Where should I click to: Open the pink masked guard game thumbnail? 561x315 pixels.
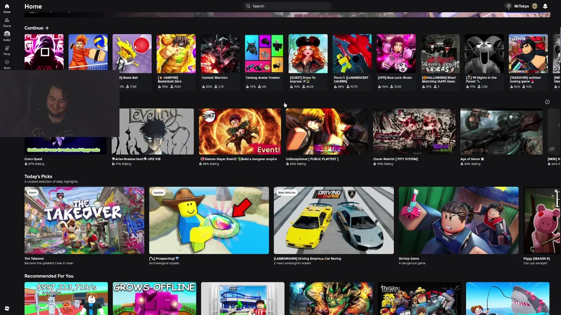pyautogui.click(x=44, y=52)
